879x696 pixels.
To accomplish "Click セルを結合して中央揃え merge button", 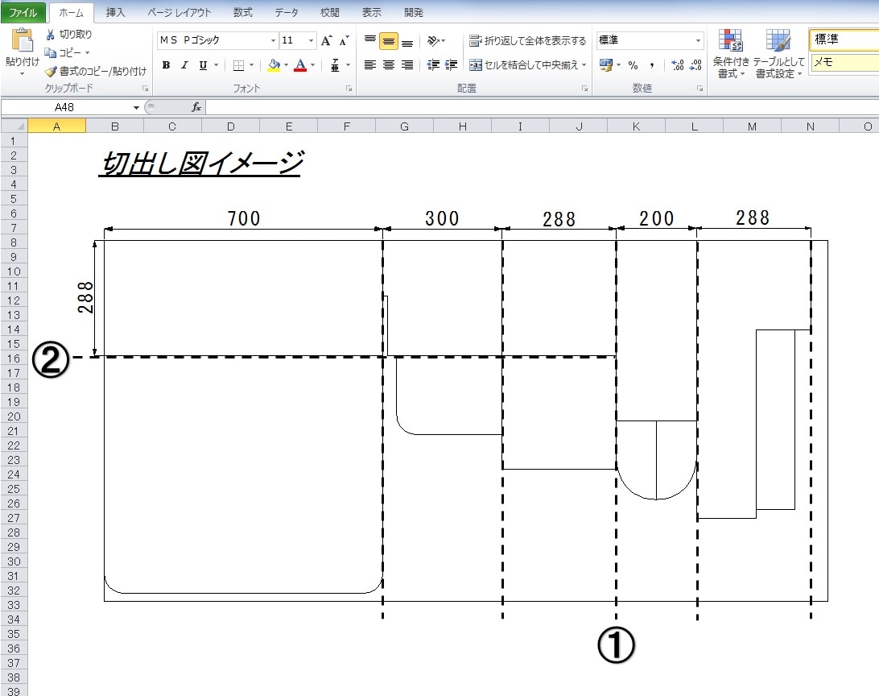I will [523, 65].
